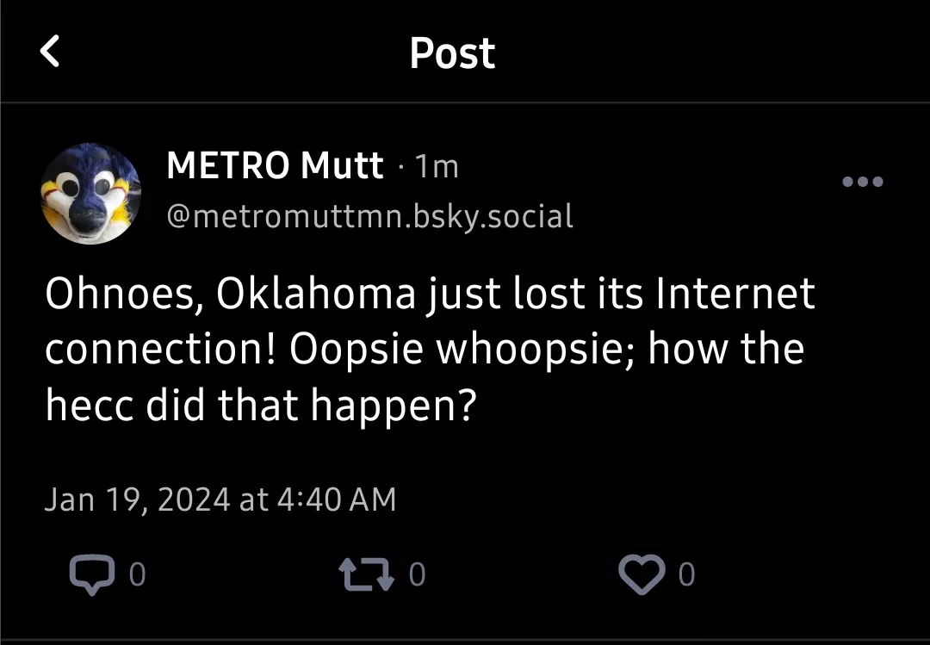Open the @metromuttmn.bsky.social handle link
Image resolution: width=930 pixels, height=645 pixels.
pos(369,216)
